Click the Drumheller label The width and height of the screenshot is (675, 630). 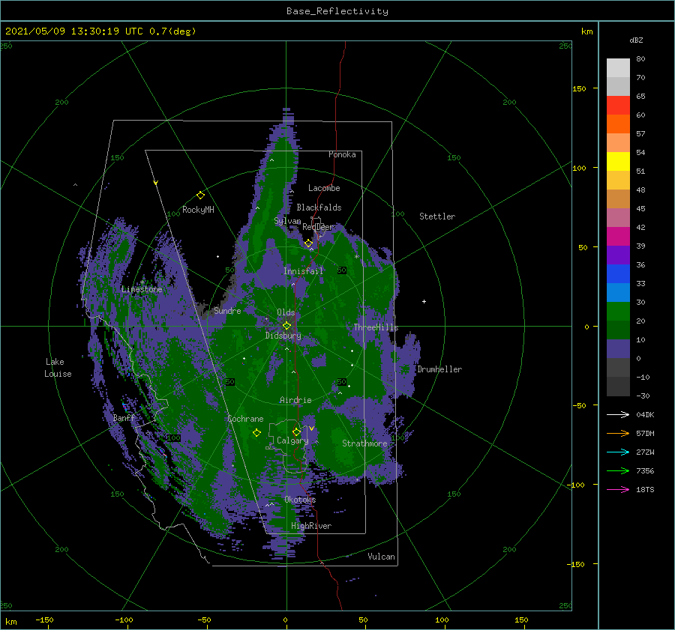(439, 369)
